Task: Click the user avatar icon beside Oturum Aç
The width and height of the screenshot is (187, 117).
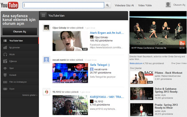Action: [x=168, y=5]
